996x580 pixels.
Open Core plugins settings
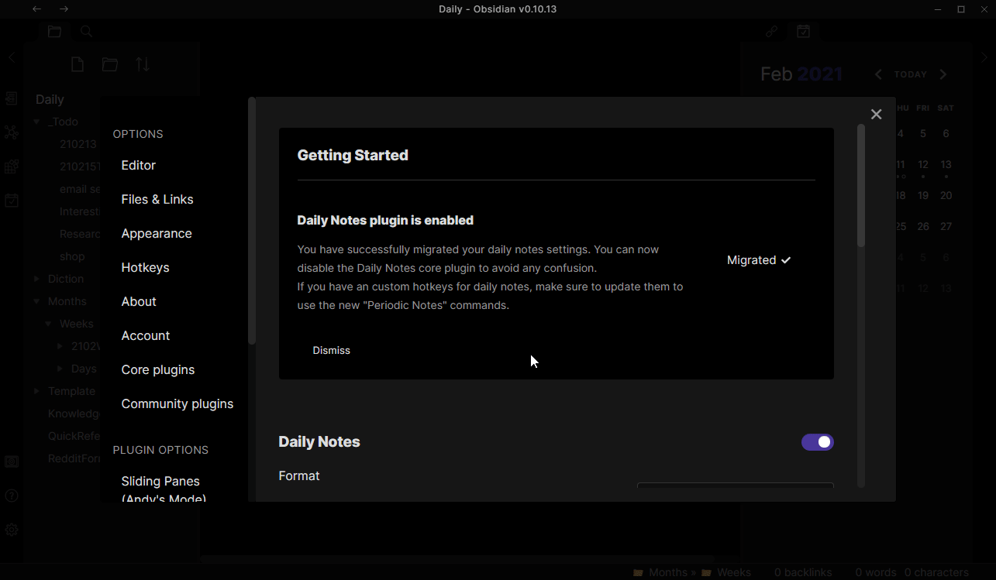pyautogui.click(x=158, y=369)
